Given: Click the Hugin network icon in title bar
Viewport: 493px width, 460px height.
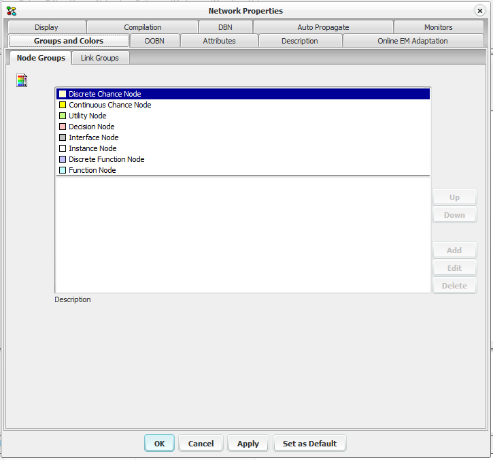Looking at the screenshot, I should [12, 11].
